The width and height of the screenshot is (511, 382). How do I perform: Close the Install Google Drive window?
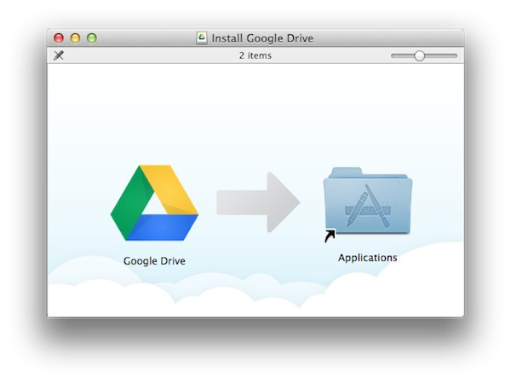coord(59,38)
